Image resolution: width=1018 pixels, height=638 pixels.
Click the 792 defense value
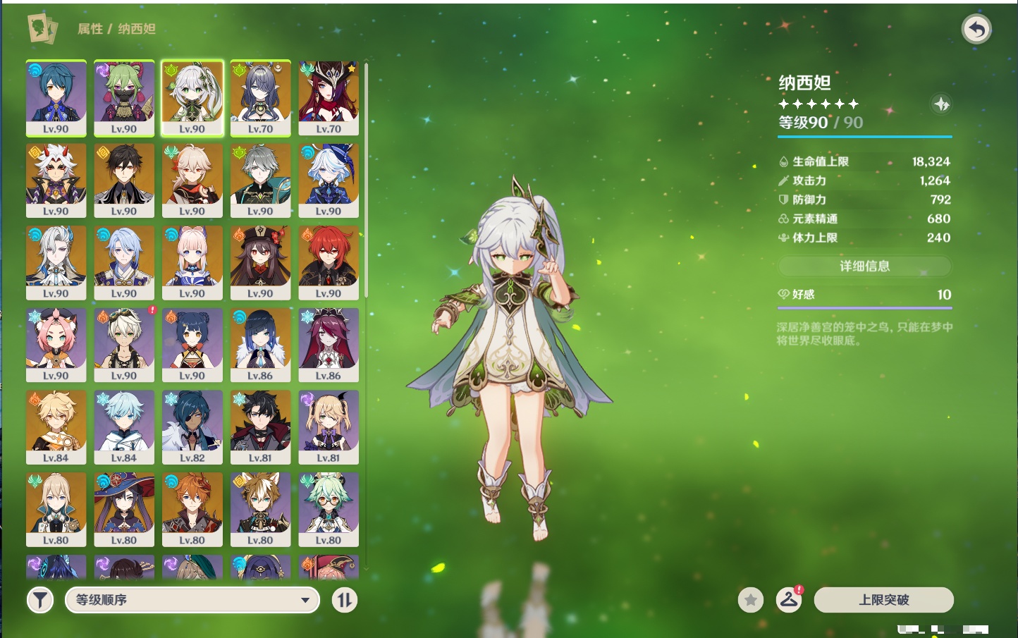[x=940, y=200]
